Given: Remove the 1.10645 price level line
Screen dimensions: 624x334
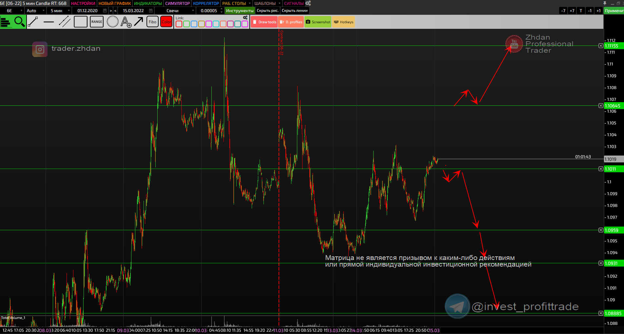Looking at the screenshot, I should (601, 106).
